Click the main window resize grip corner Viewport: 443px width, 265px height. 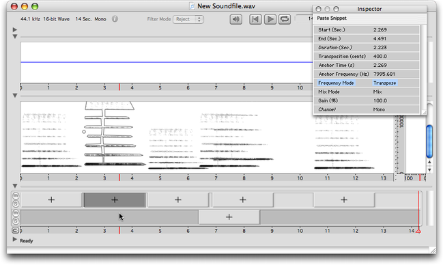click(433, 250)
